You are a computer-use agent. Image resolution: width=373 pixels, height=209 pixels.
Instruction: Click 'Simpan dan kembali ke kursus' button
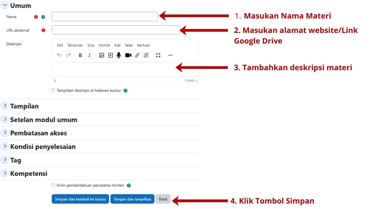(80, 199)
